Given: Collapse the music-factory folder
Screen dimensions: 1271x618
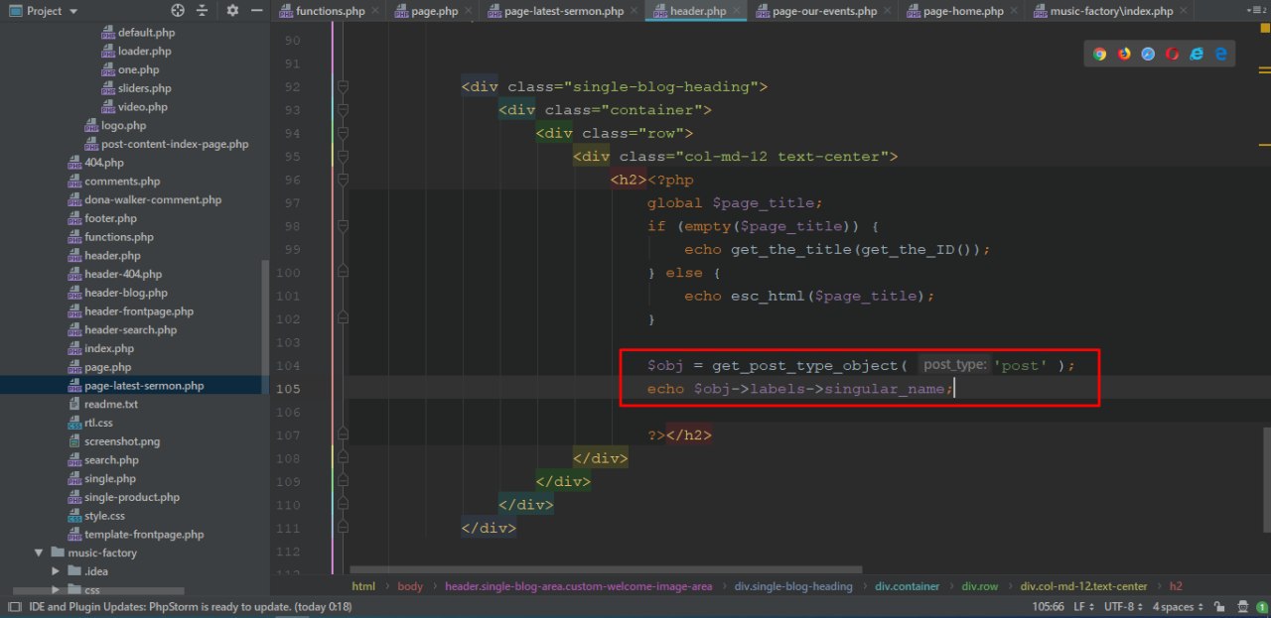Looking at the screenshot, I should (40, 553).
